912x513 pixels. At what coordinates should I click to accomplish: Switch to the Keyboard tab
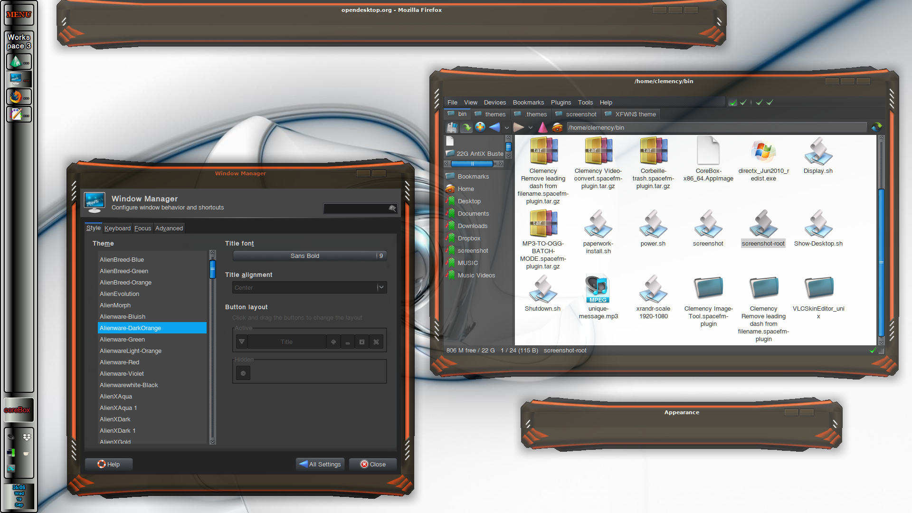pyautogui.click(x=117, y=228)
